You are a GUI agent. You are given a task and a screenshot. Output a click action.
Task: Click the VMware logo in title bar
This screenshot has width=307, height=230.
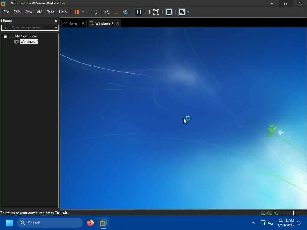[x=4, y=3]
